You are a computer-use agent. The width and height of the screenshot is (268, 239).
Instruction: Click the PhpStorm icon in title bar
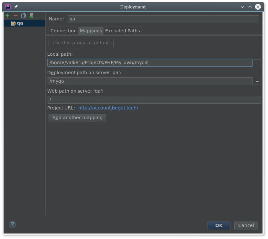(x=8, y=7)
